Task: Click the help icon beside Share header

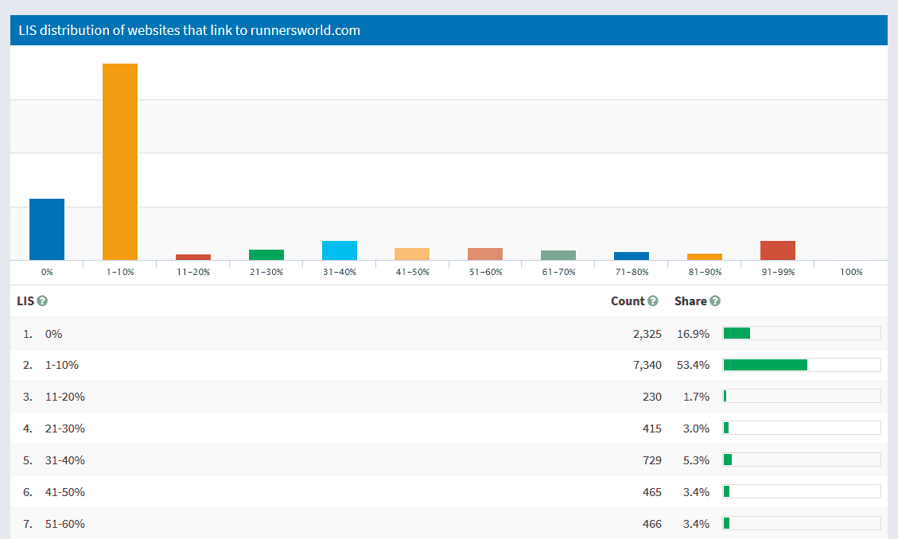Action: point(715,301)
